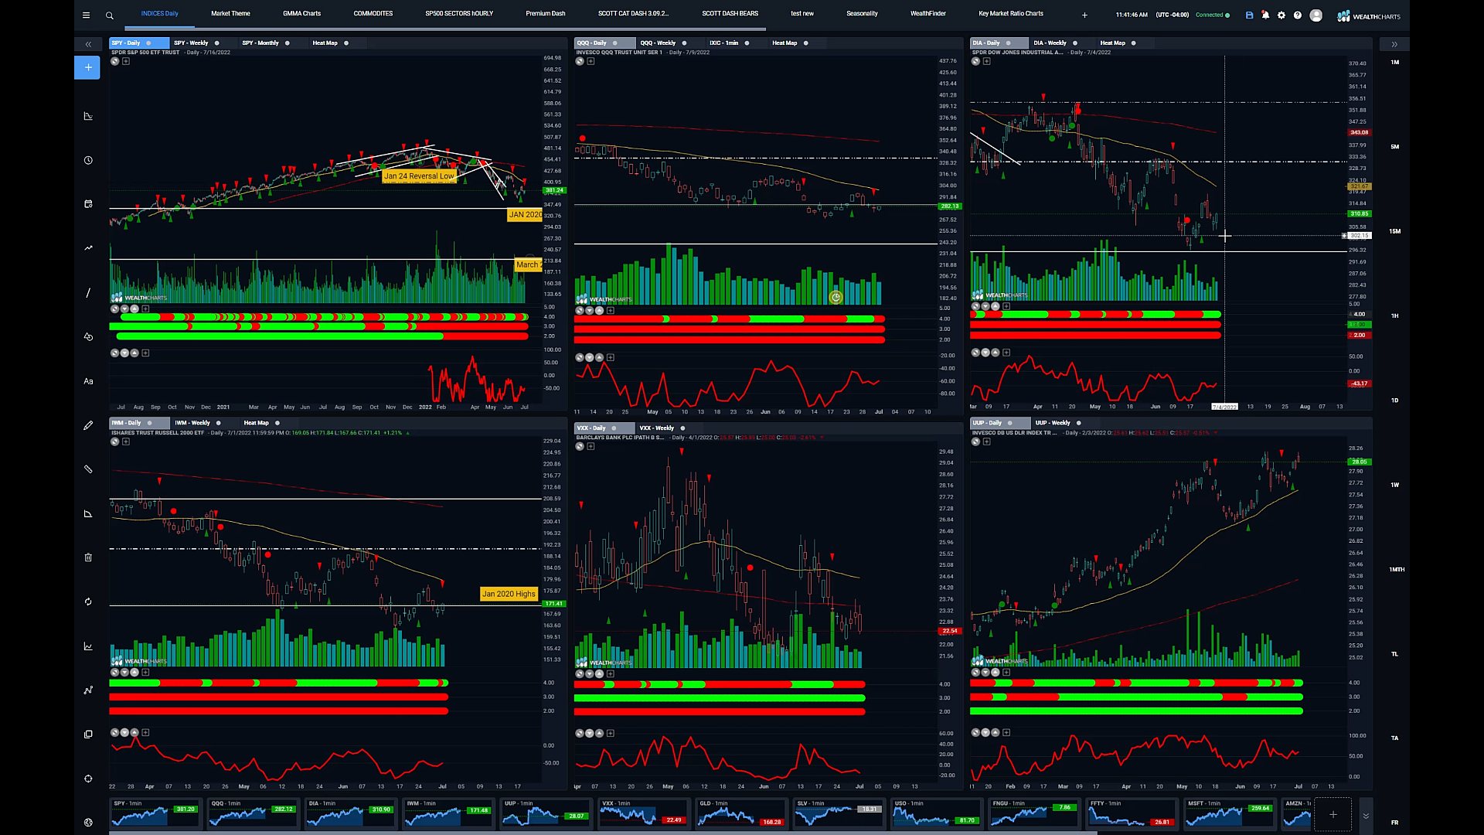Switch to IWM - Weekly chart tab
Viewport: 1484px width, 835px height.
[x=192, y=423]
